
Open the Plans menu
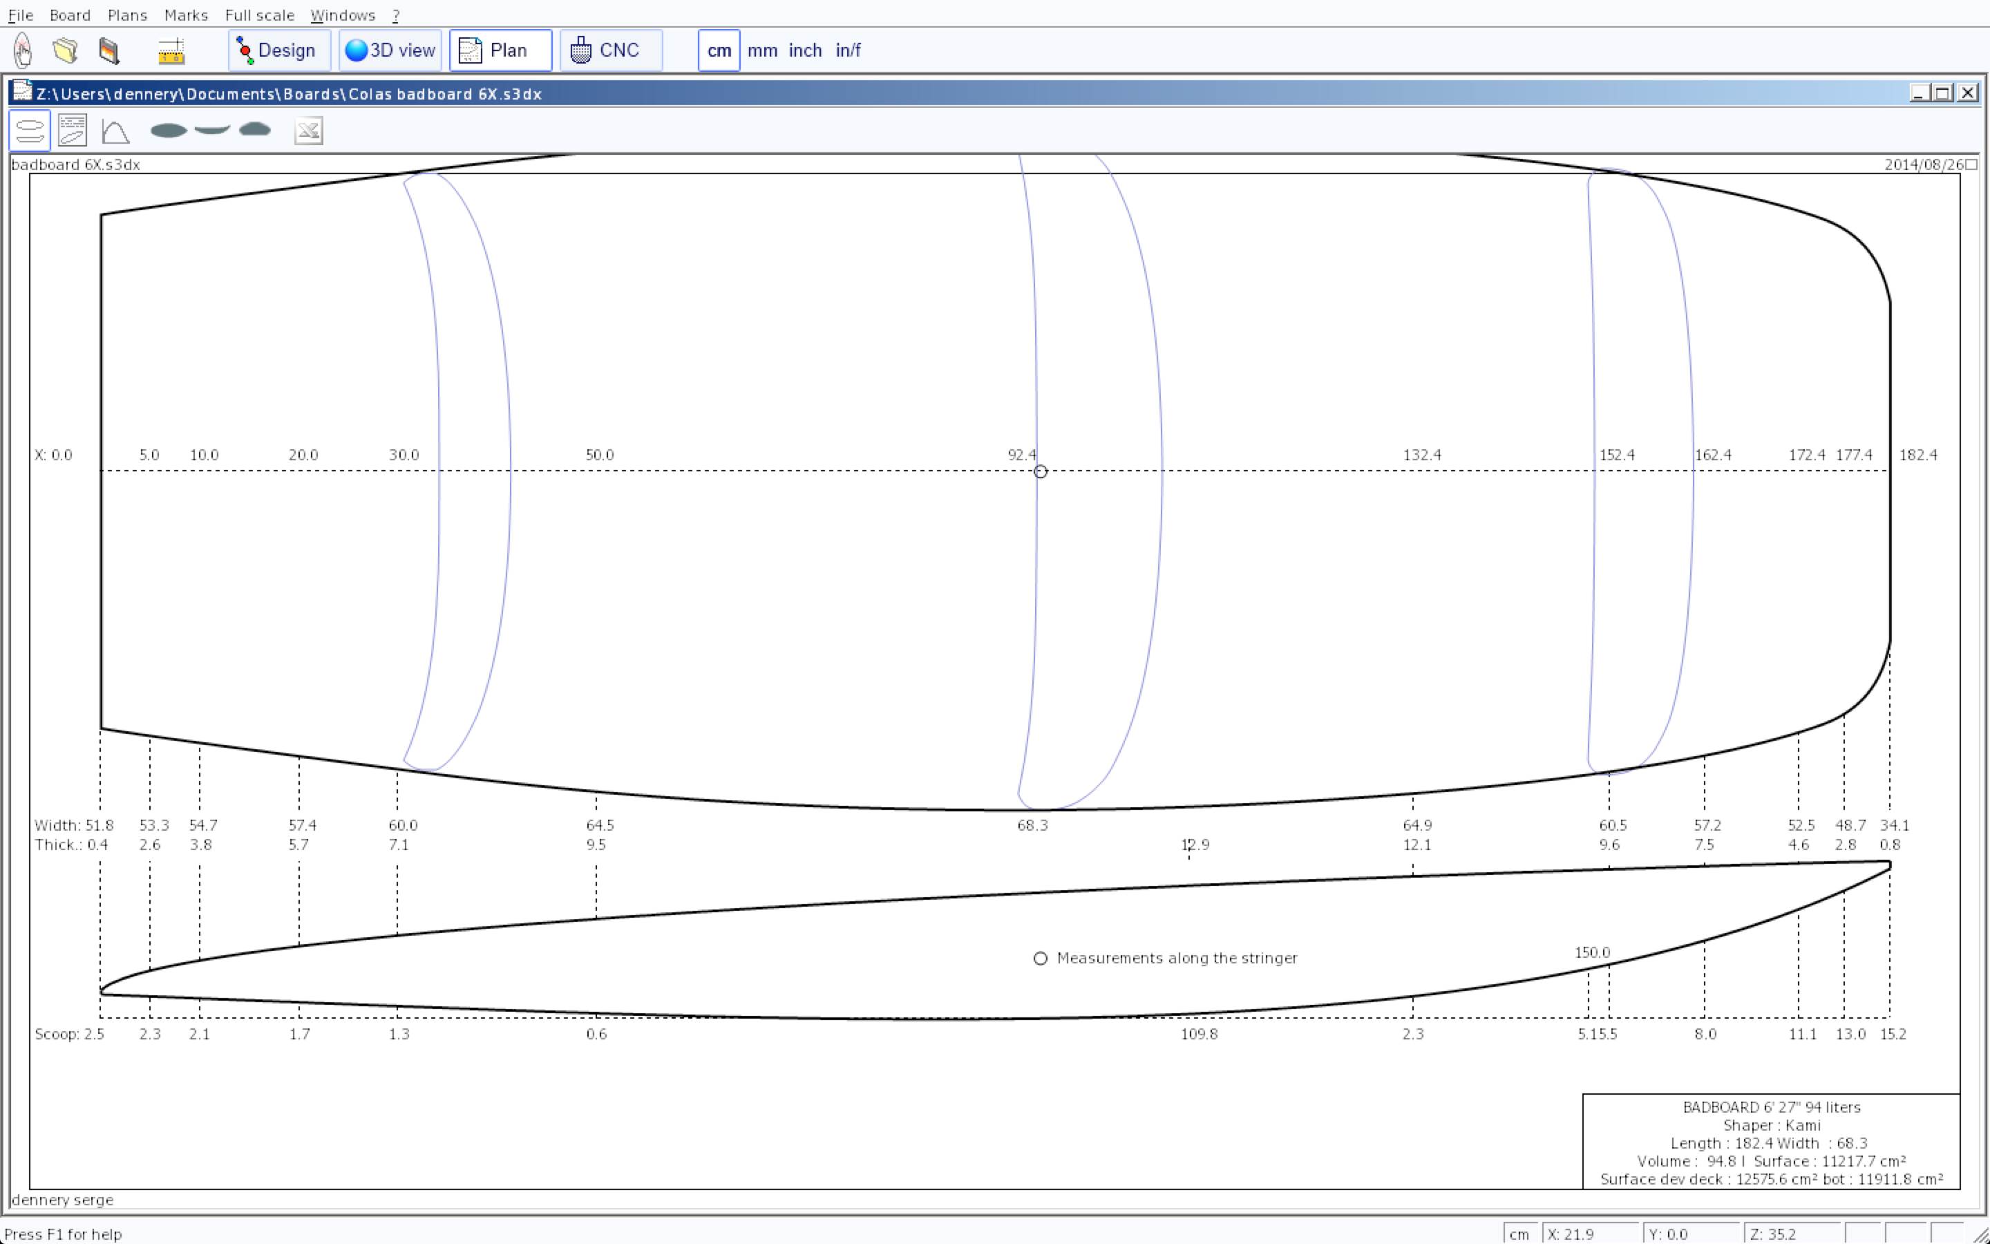[127, 15]
